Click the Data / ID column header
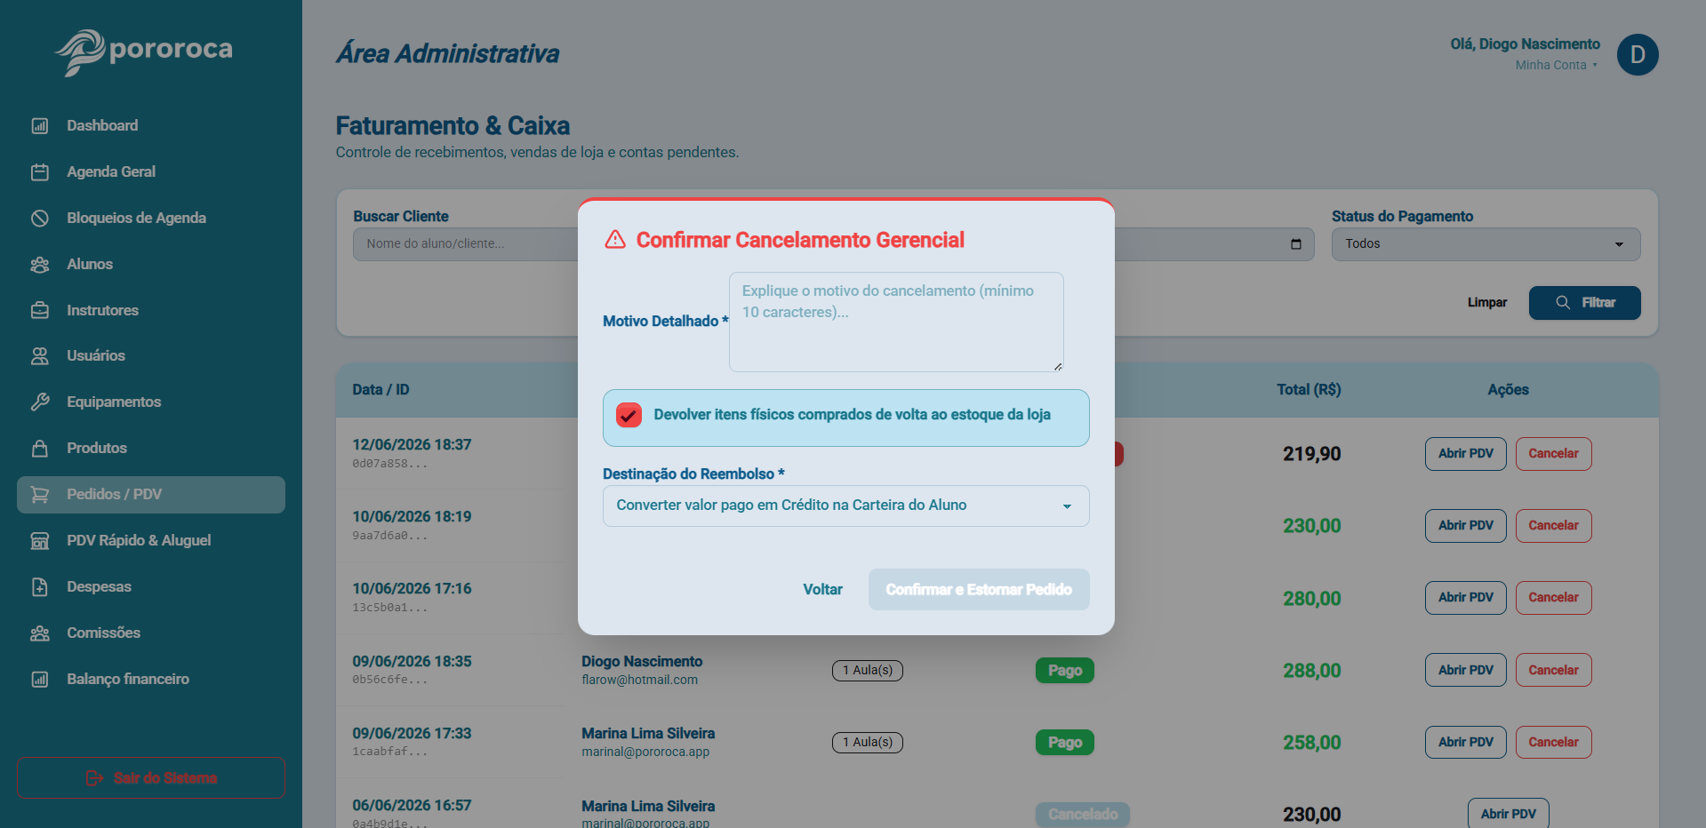1706x828 pixels. tap(380, 390)
